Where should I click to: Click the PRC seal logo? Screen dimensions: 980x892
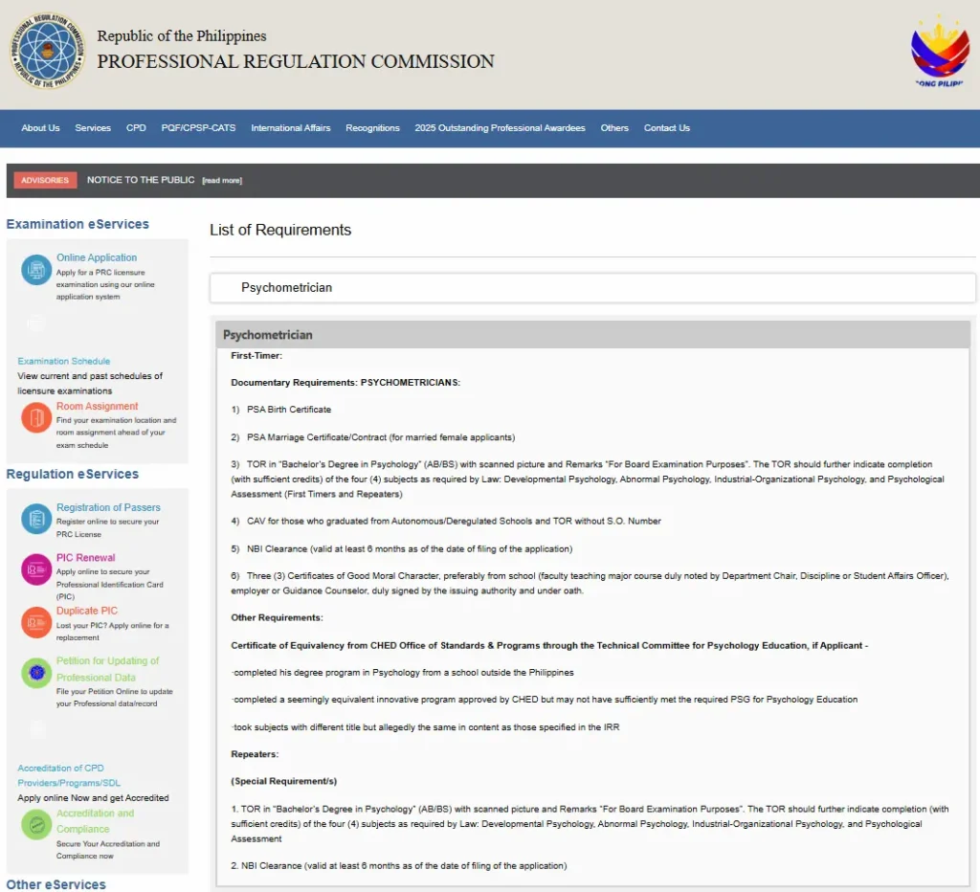48,51
